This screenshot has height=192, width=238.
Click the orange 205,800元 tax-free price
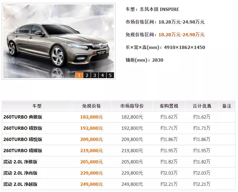tap(92, 162)
